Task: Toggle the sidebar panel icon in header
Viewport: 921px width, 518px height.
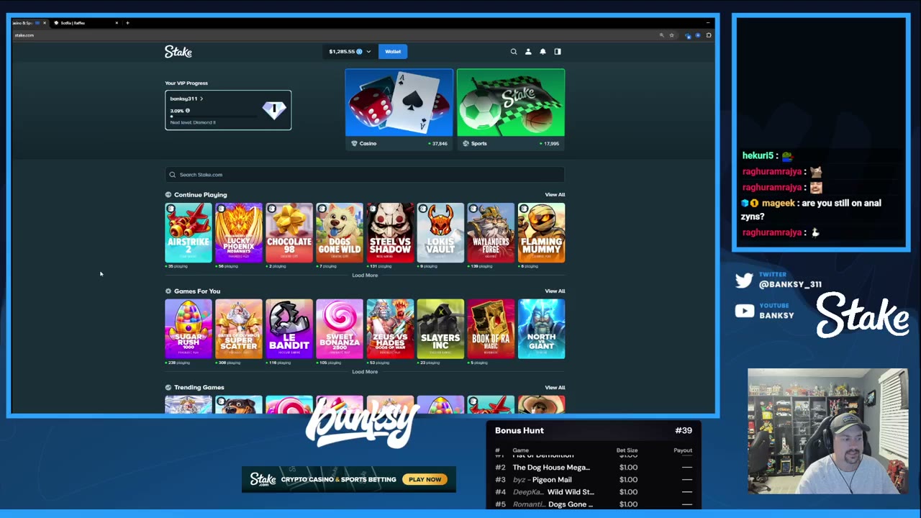Action: click(x=558, y=52)
